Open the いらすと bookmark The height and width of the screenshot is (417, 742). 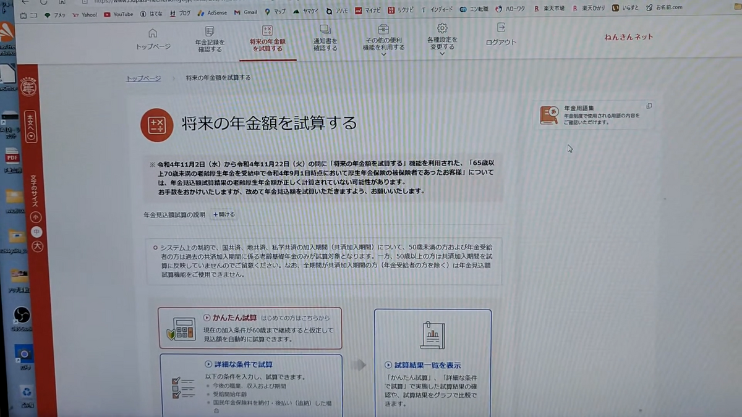coord(625,7)
